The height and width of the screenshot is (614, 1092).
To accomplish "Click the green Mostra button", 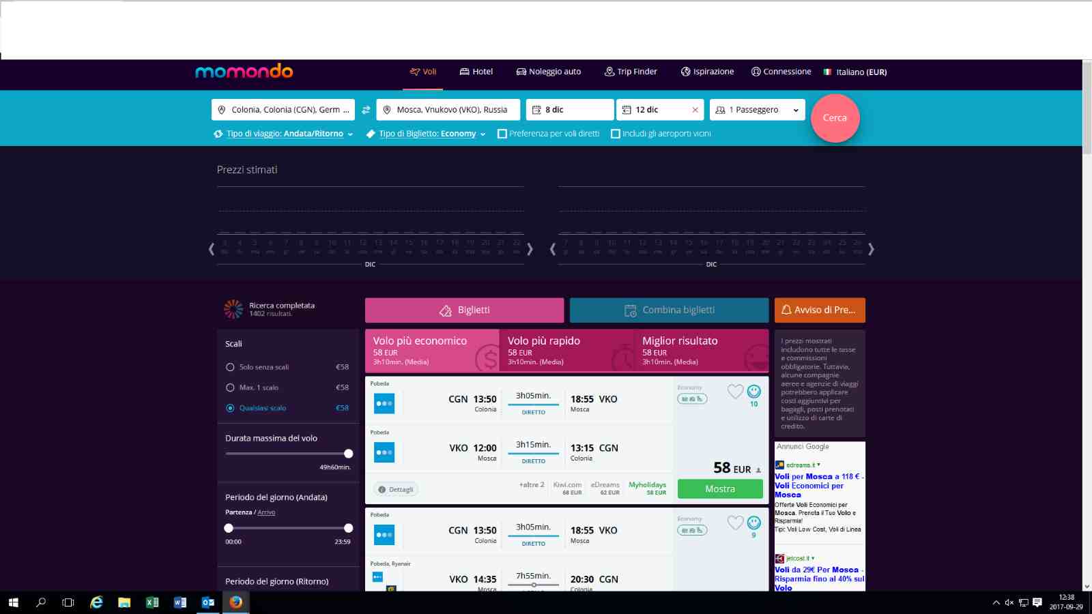I will click(x=720, y=488).
